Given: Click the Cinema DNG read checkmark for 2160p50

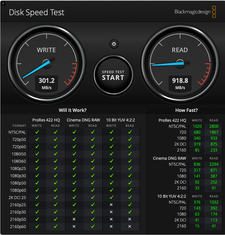Looking at the screenshot, I should click(93, 219).
